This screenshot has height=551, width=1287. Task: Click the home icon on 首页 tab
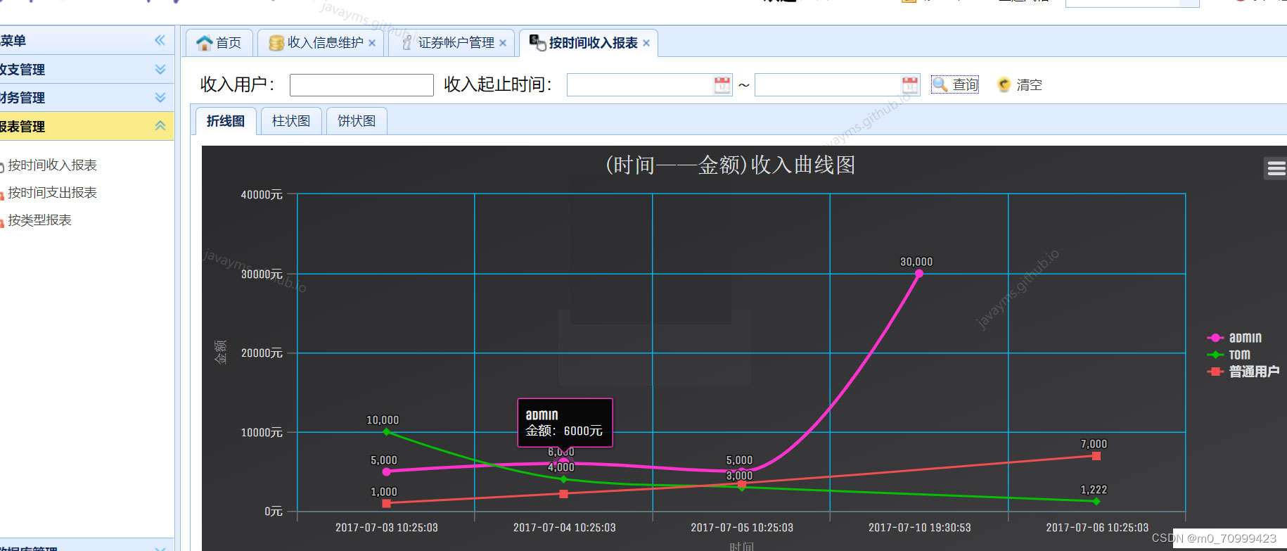205,43
